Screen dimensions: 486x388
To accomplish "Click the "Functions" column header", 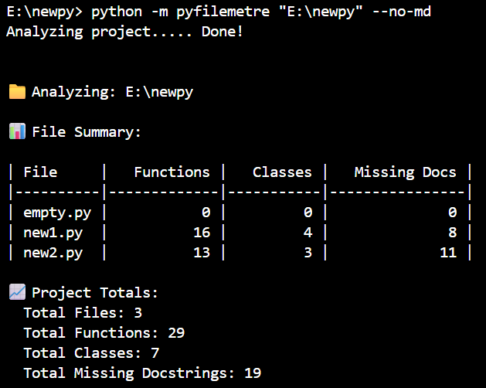I will pos(172,172).
